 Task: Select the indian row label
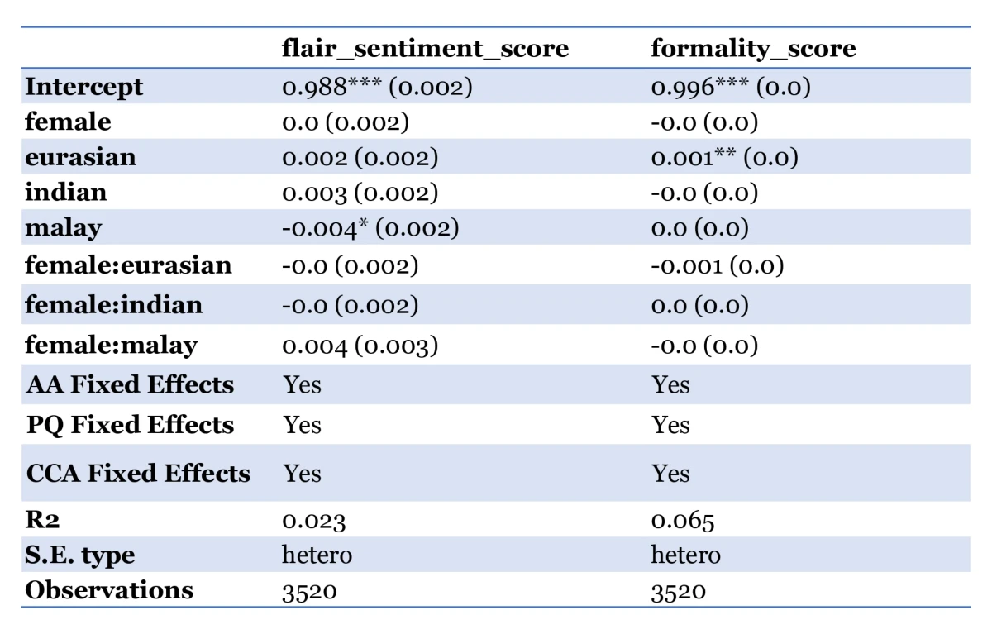pyautogui.click(x=66, y=193)
